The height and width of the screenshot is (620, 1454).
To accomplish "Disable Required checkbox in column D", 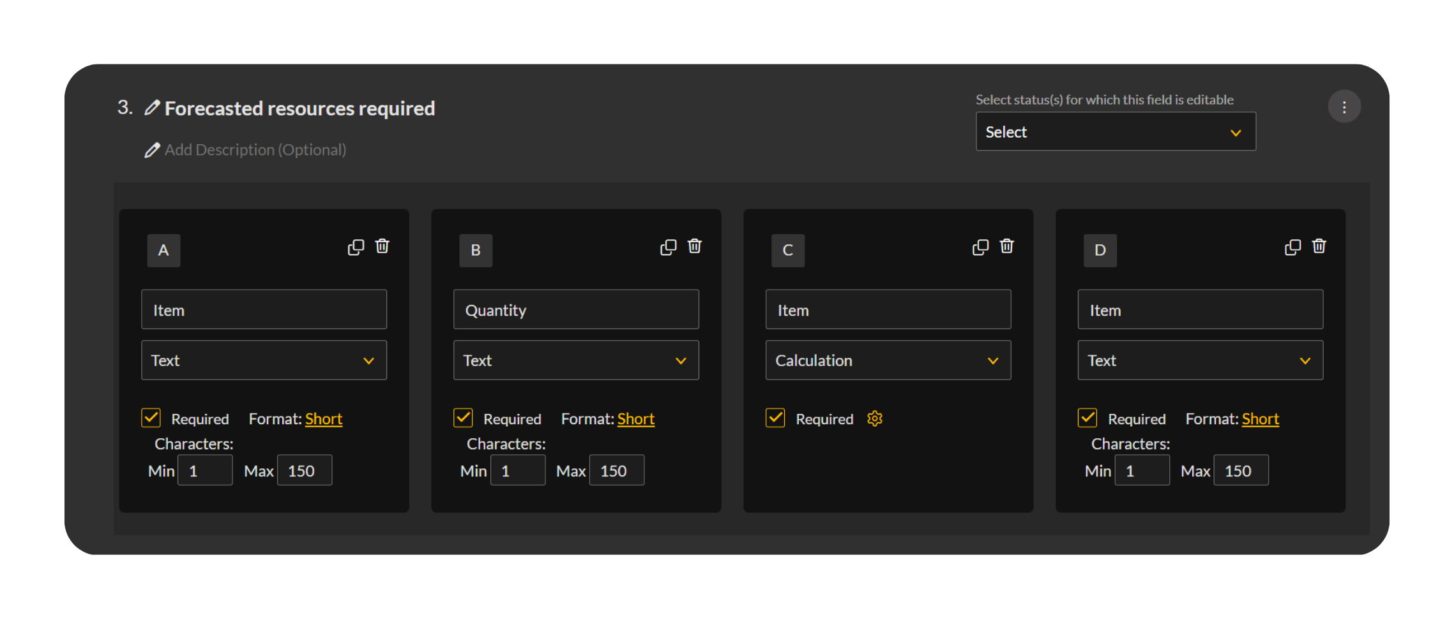I will pyautogui.click(x=1087, y=418).
